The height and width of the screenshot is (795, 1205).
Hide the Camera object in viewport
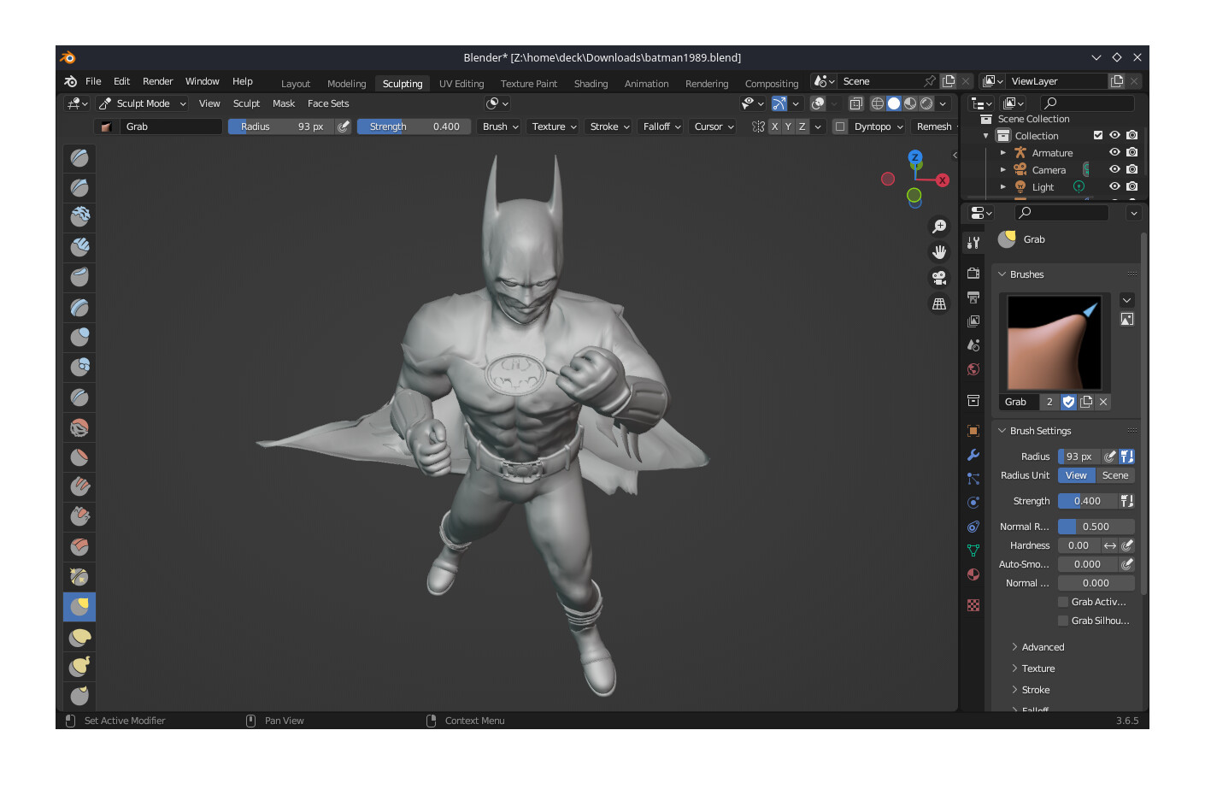(x=1114, y=169)
